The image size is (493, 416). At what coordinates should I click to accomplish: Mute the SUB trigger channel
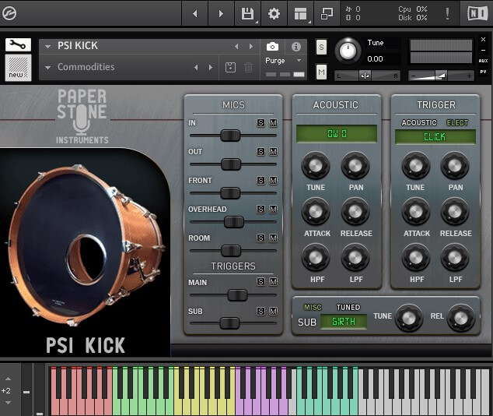tap(273, 311)
